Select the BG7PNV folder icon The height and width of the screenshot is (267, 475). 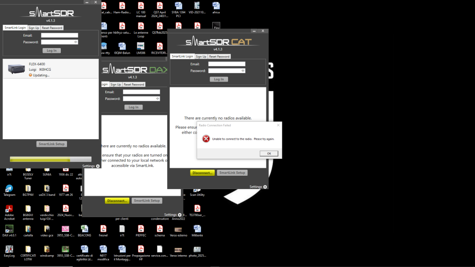point(28,191)
